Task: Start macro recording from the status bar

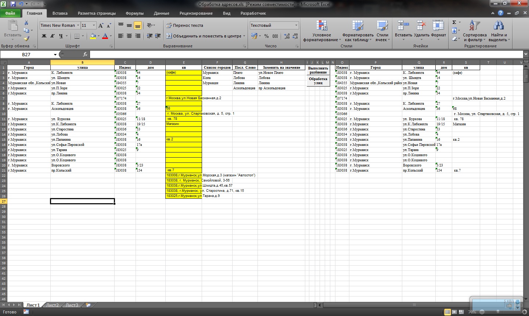Action: [x=26, y=312]
